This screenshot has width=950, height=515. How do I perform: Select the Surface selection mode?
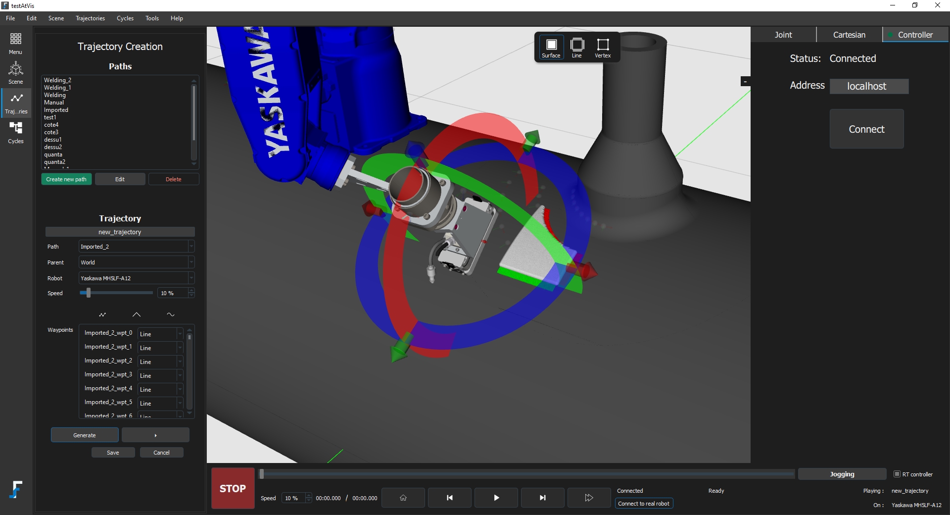click(x=551, y=47)
